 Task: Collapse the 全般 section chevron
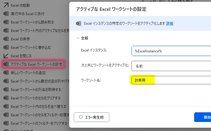(x=79, y=38)
